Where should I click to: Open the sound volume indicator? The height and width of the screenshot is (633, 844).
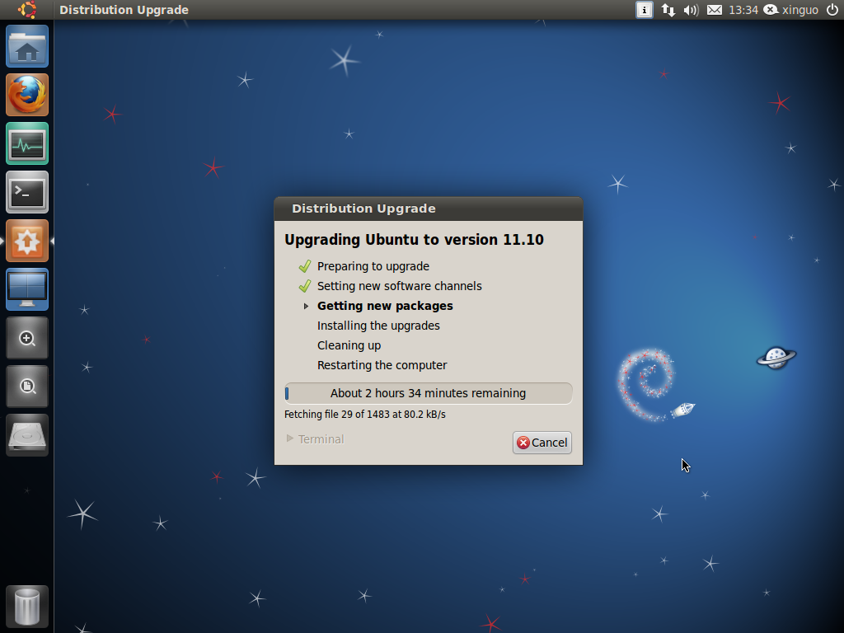click(691, 10)
